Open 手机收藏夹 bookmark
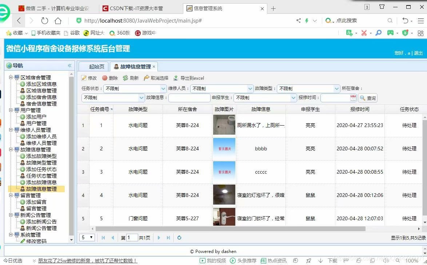This screenshot has width=427, height=265. coord(46,33)
